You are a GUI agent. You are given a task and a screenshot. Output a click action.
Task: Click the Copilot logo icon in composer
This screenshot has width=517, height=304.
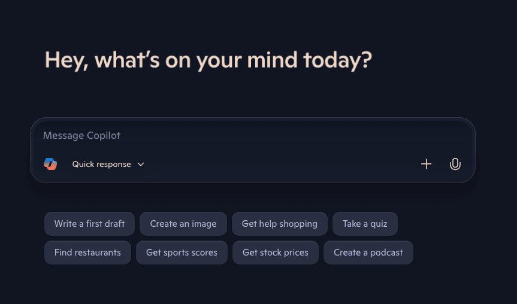(50, 164)
